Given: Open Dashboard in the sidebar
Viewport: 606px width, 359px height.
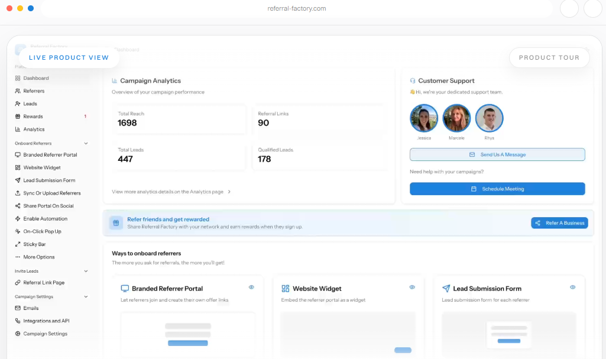Looking at the screenshot, I should pyautogui.click(x=36, y=78).
